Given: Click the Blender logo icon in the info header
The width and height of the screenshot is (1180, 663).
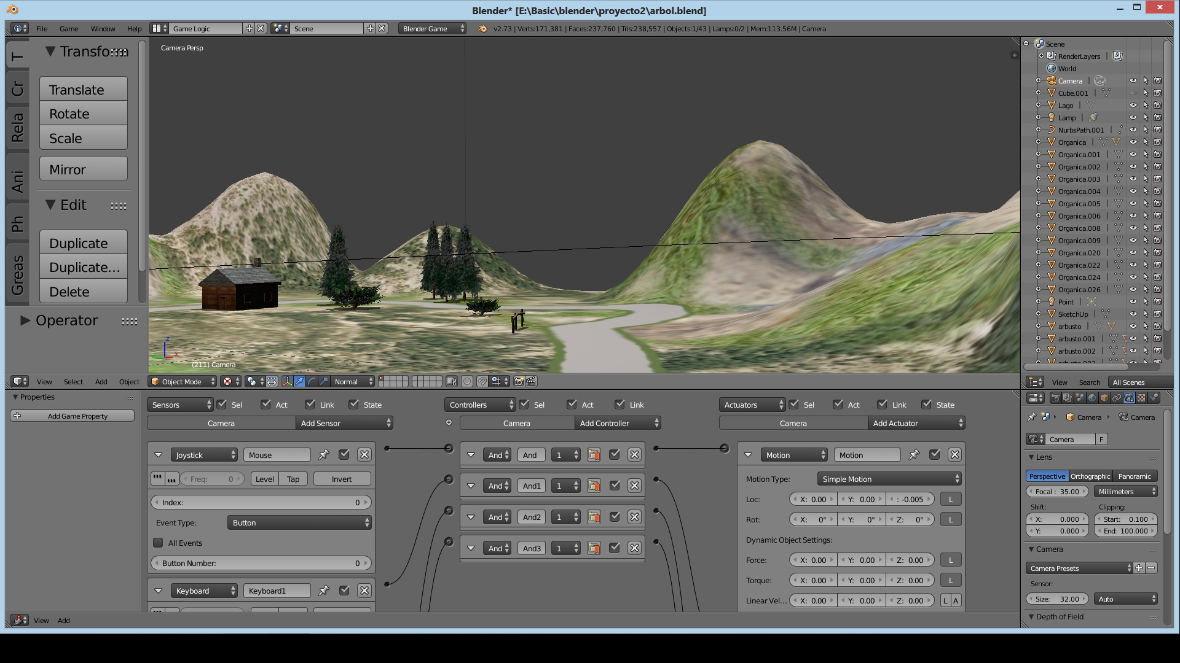Looking at the screenshot, I should point(482,29).
